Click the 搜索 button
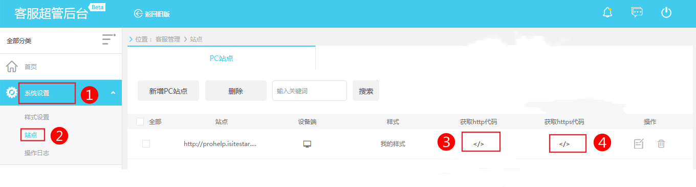696x187 pixels. point(366,91)
